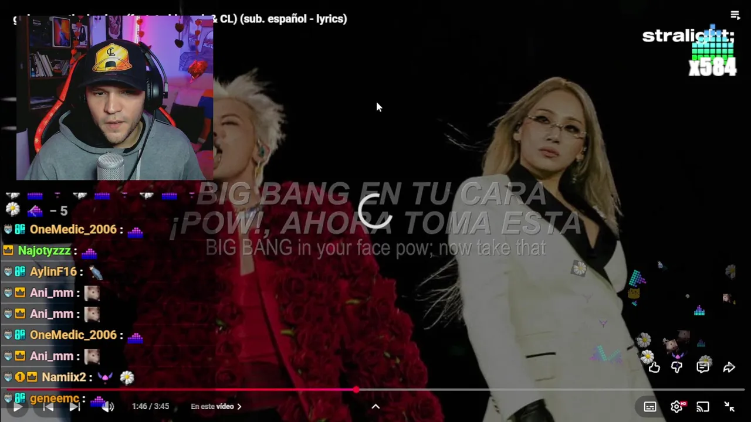The height and width of the screenshot is (422, 751).
Task: Open the playlist queue icon at top right
Action: 735,15
